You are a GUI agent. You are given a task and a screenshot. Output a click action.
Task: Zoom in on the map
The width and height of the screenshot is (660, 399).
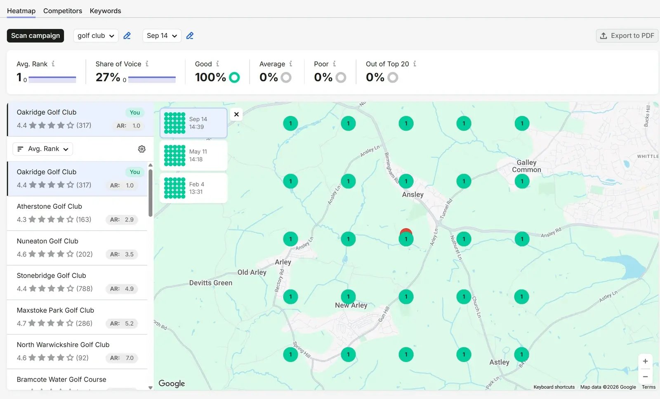click(645, 361)
